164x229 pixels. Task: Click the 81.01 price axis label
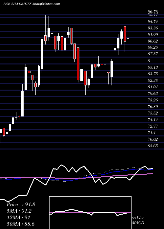pos(153,87)
